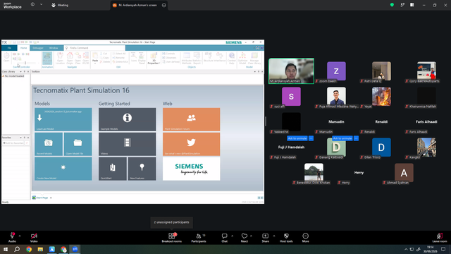
Task: Click Ask to unmute for Fuji J Hamdalah
Action: click(297, 138)
